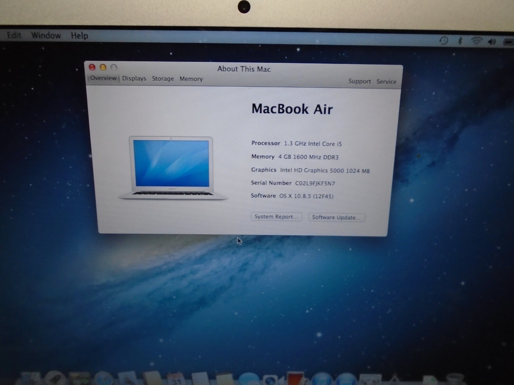Open the Help menu
Image resolution: width=514 pixels, height=385 pixels.
click(x=79, y=36)
